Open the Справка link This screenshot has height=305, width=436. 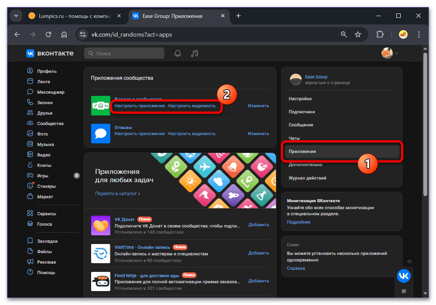(296, 268)
